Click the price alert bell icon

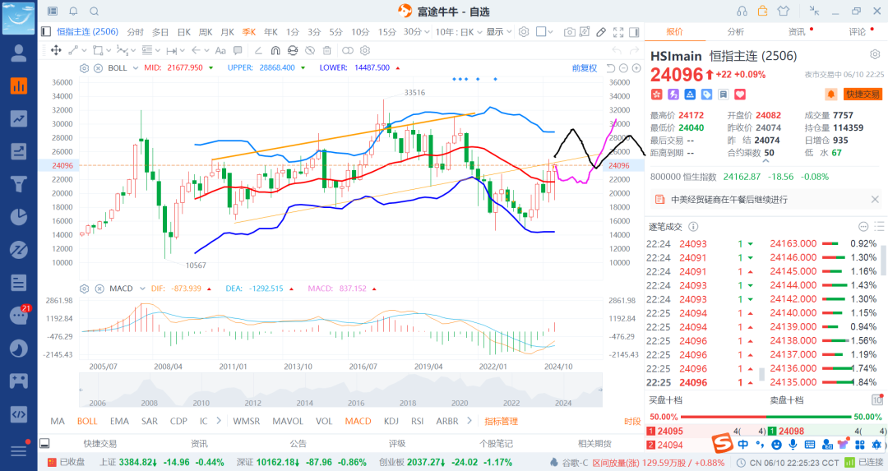pyautogui.click(x=831, y=95)
